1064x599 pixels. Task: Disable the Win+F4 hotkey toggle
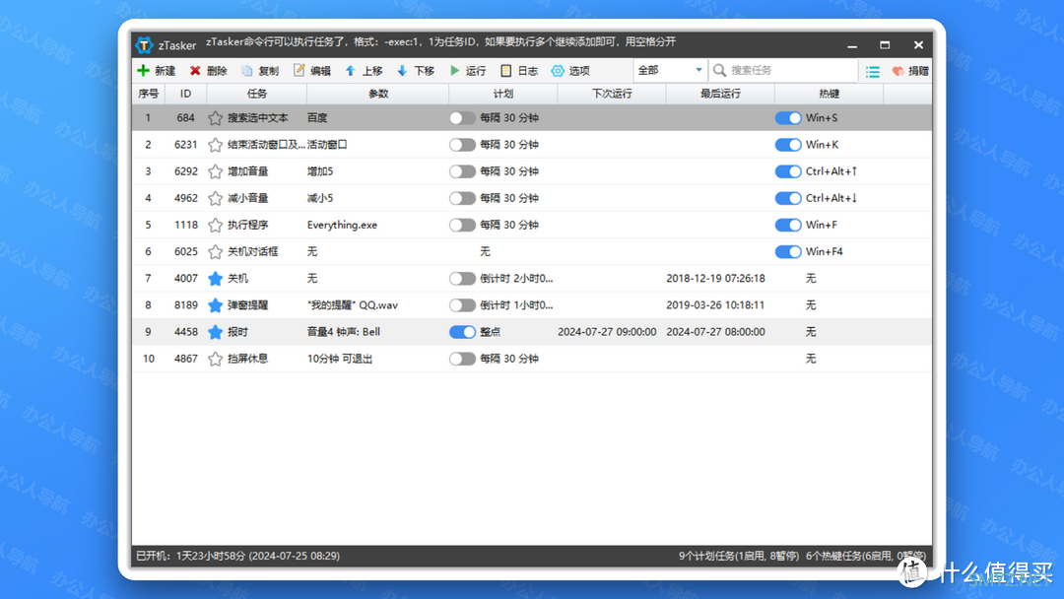[788, 251]
